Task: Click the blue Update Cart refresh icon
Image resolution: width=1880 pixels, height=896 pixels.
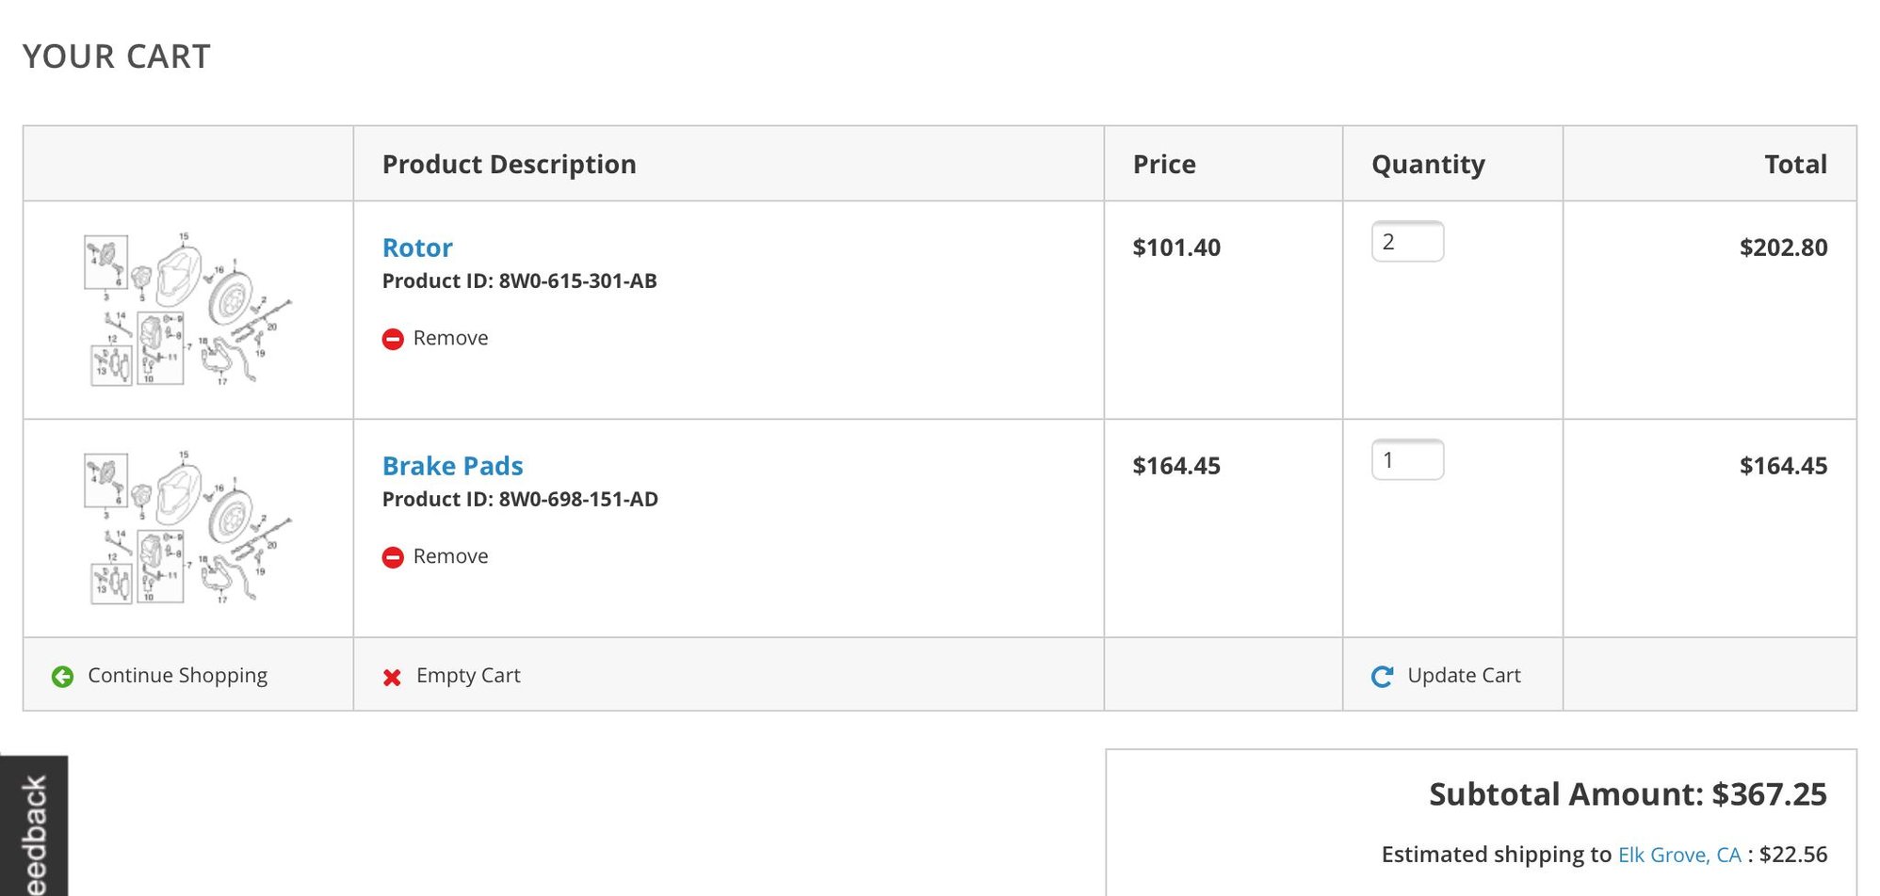Action: tap(1382, 677)
